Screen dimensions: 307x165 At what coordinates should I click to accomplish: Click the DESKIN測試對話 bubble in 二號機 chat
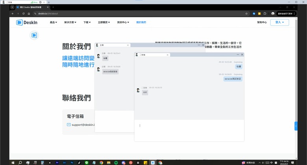[233, 79]
